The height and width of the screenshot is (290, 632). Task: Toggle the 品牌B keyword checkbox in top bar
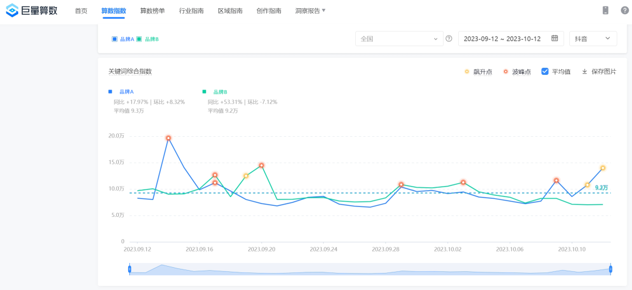[139, 39]
